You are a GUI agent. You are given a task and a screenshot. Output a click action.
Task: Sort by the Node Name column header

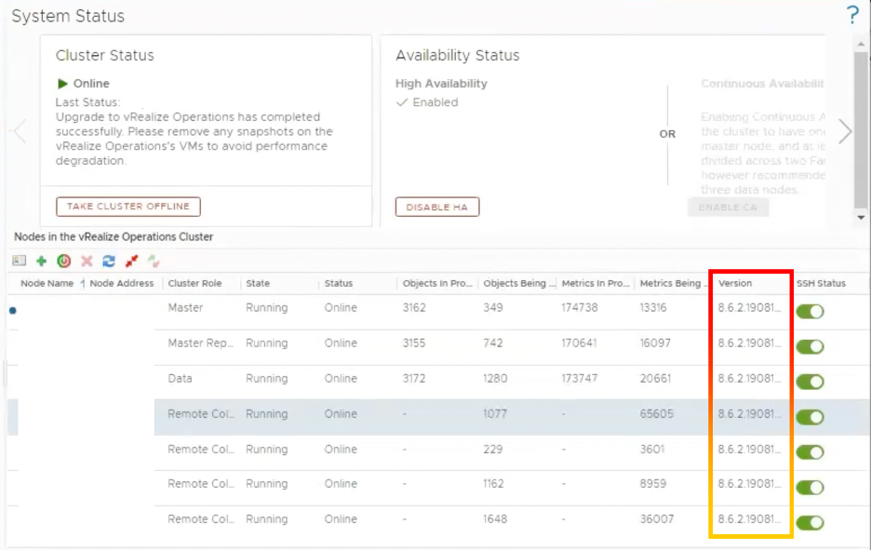(47, 283)
